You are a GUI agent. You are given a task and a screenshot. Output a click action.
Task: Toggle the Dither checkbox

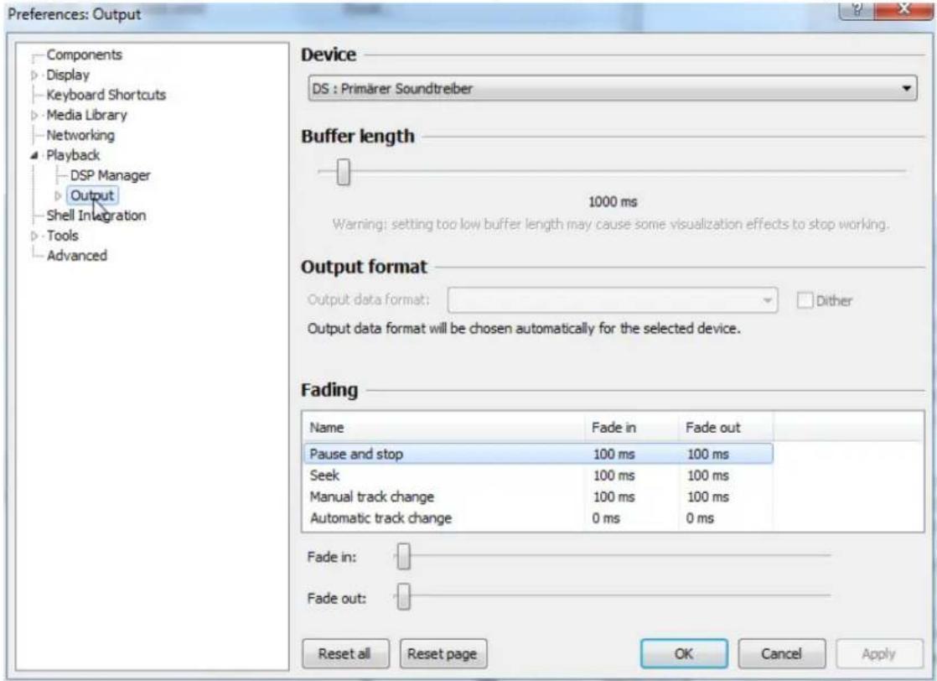805,300
